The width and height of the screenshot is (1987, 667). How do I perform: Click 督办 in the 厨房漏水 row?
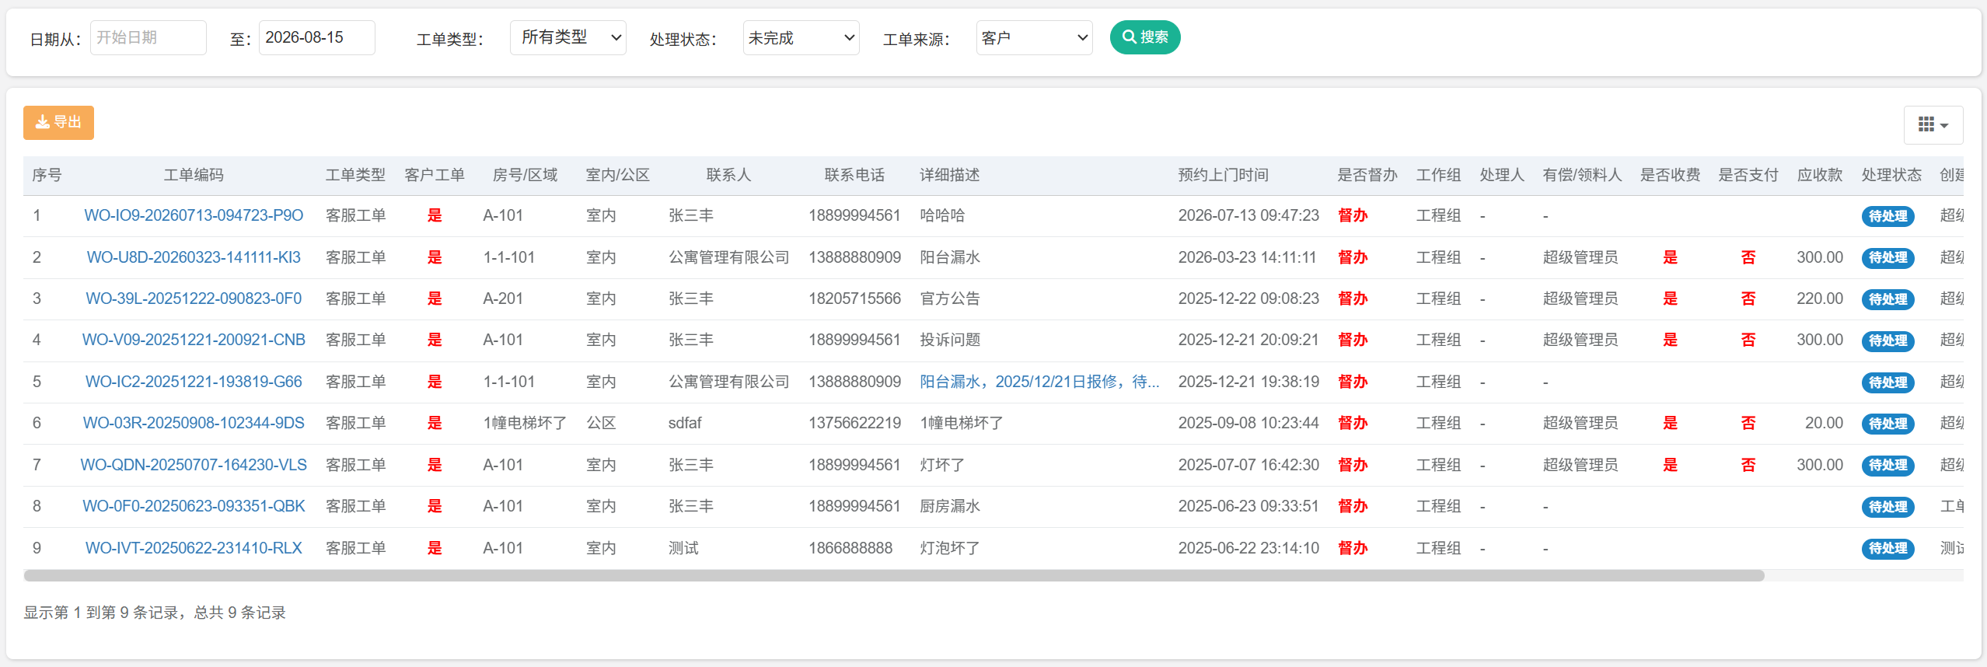[1353, 506]
